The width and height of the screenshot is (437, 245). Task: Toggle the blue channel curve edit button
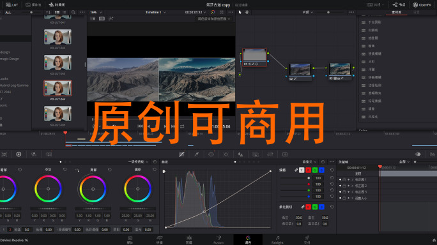321,170
